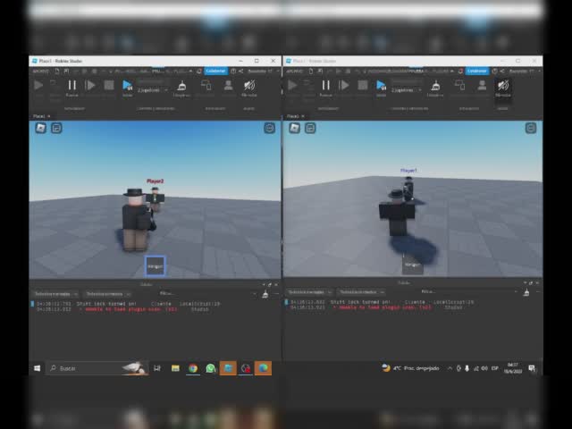Open the ARCHIVO menu in left window
572x429 pixels.
click(x=40, y=71)
